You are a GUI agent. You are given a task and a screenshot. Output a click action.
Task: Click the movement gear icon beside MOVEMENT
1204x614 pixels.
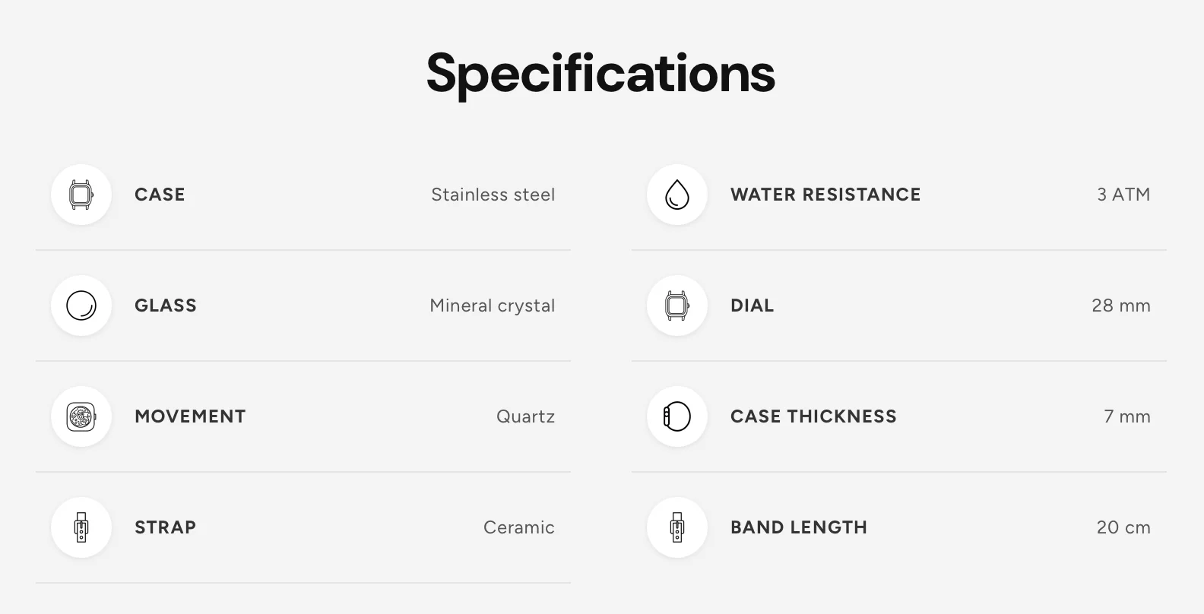[81, 416]
